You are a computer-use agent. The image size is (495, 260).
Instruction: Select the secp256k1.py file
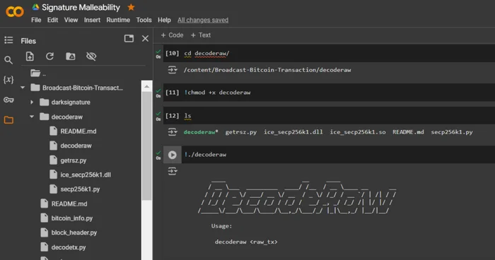(80, 189)
